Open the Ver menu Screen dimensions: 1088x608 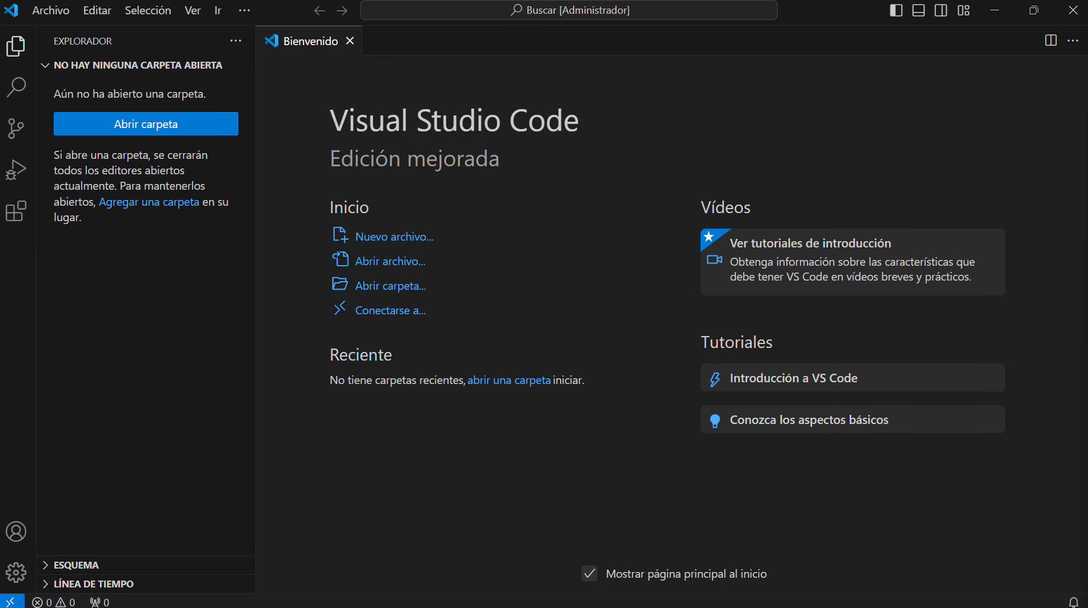[x=193, y=10]
